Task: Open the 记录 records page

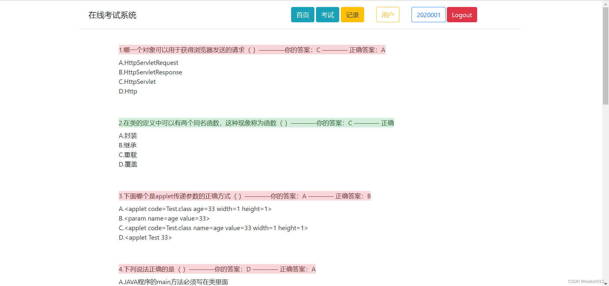Action: pyautogui.click(x=352, y=15)
